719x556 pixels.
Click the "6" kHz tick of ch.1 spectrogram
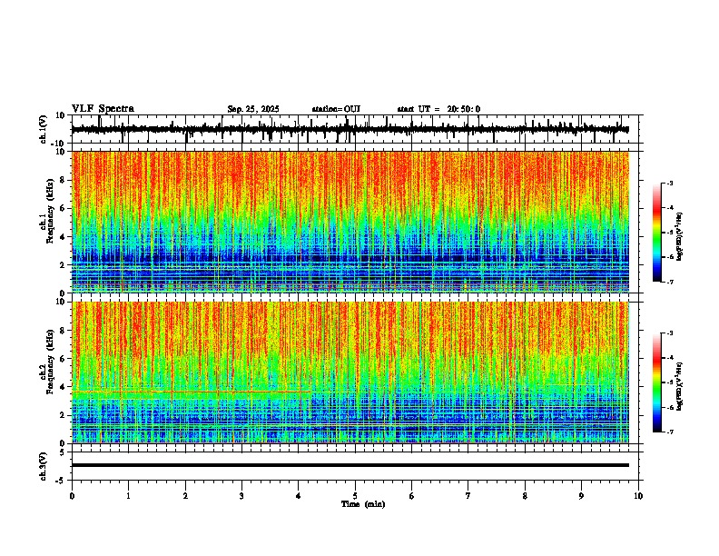click(x=64, y=209)
